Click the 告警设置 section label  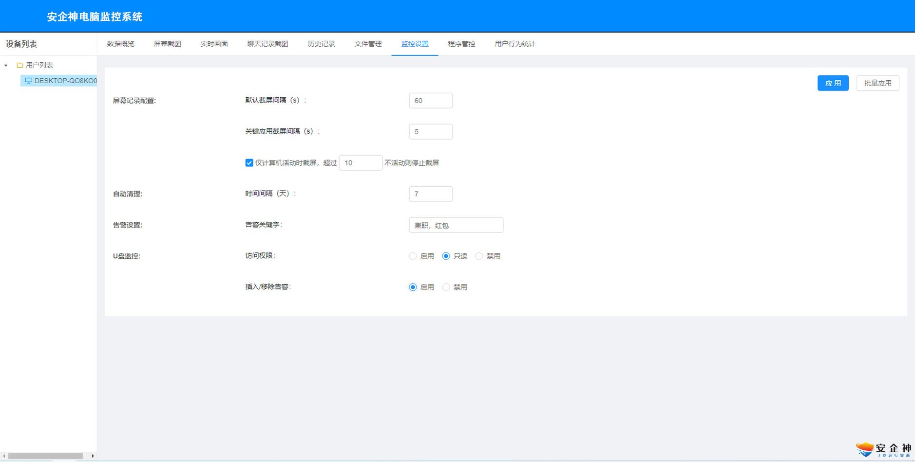(128, 225)
